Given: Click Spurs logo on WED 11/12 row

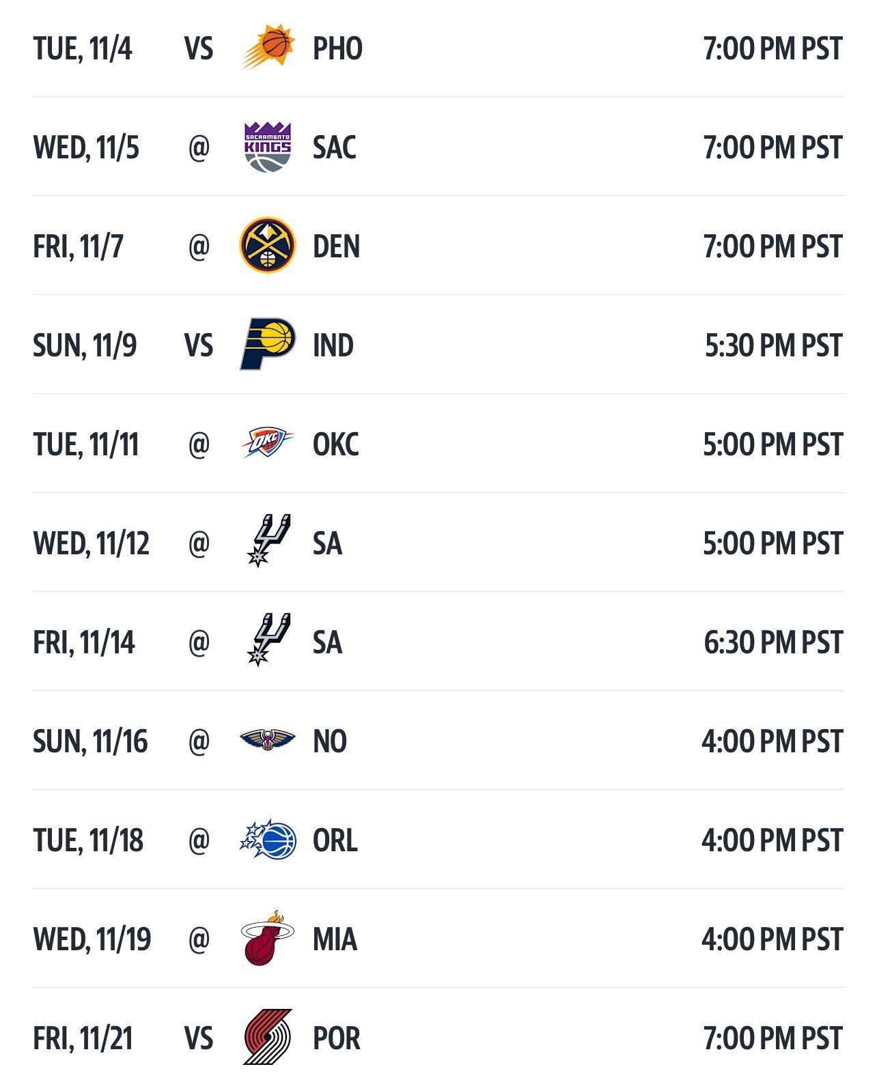Looking at the screenshot, I should (x=268, y=541).
